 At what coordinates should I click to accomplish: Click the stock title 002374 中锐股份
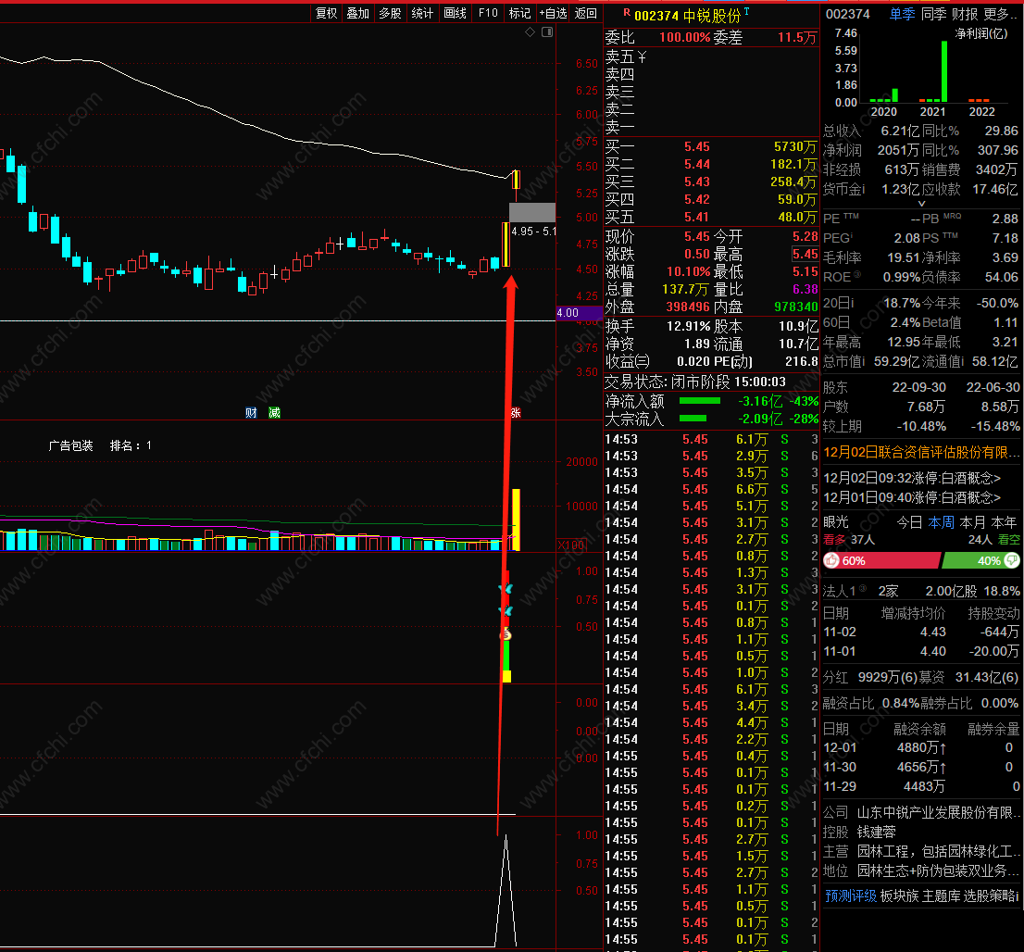(688, 16)
